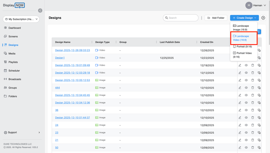Preview design 2025-12-10 04:45:45 with eye icon
The image size is (270, 153).
pyautogui.click(x=246, y=95)
